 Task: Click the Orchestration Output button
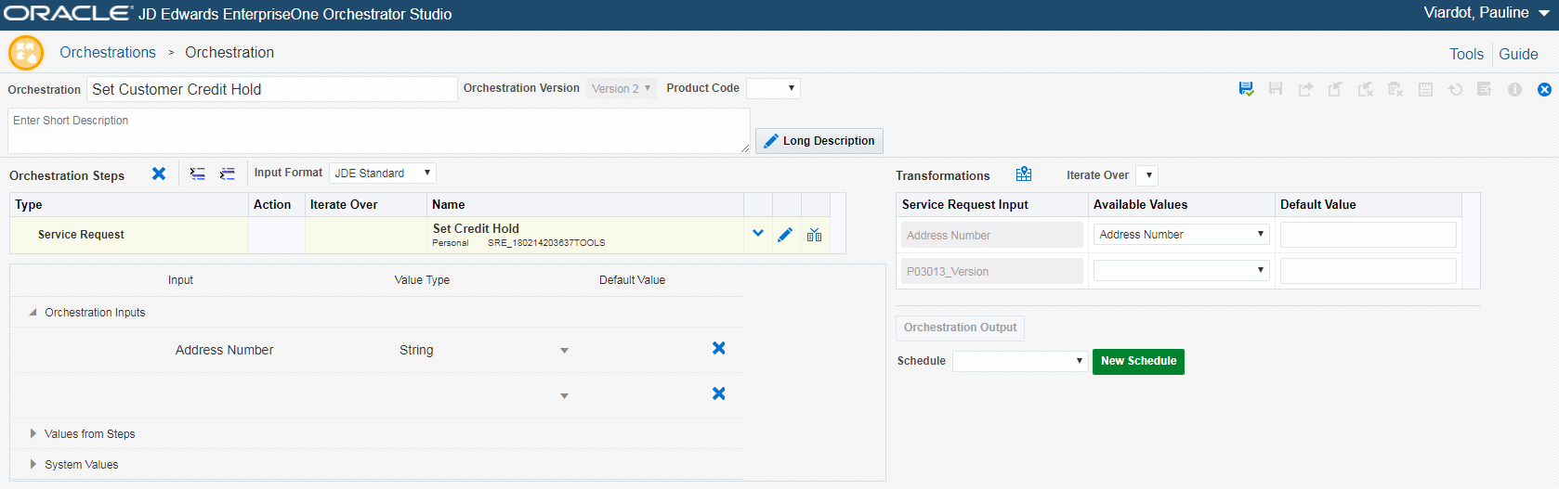point(960,328)
